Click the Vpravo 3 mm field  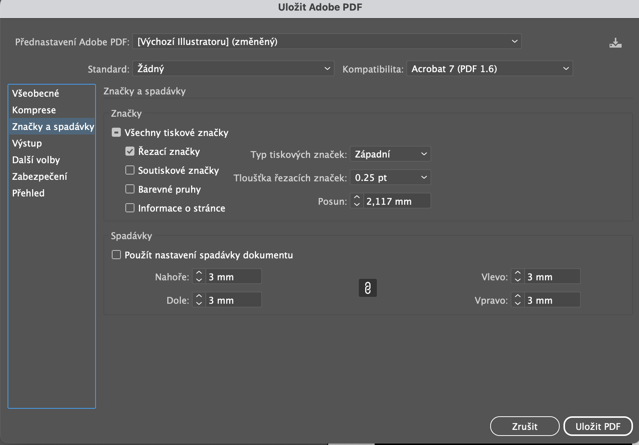552,300
